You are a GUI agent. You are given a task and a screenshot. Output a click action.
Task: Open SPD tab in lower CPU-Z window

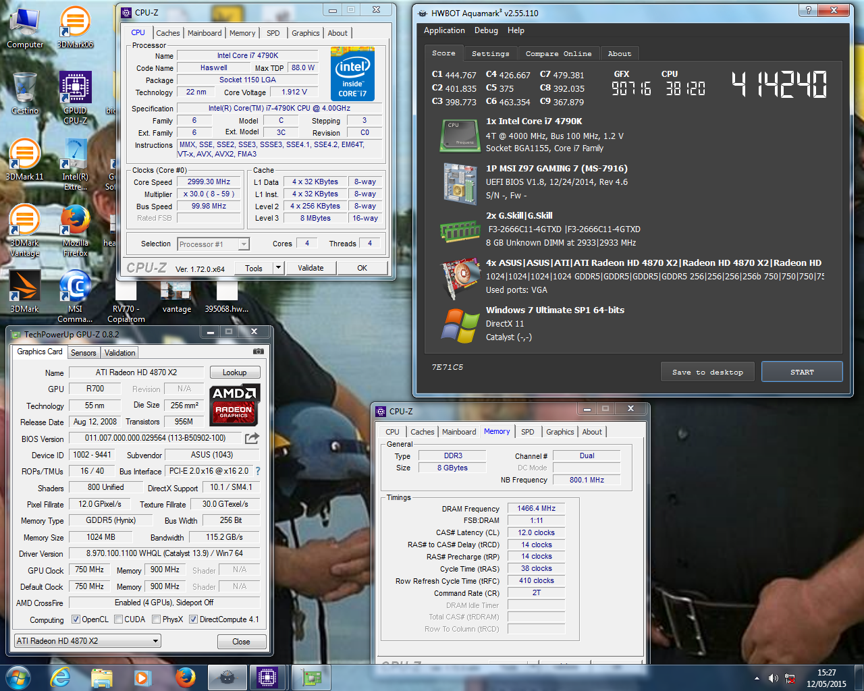click(x=527, y=432)
